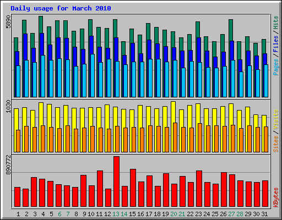Click day 17 on the date axis
The height and width of the screenshot is (220, 282).
click(x=149, y=214)
